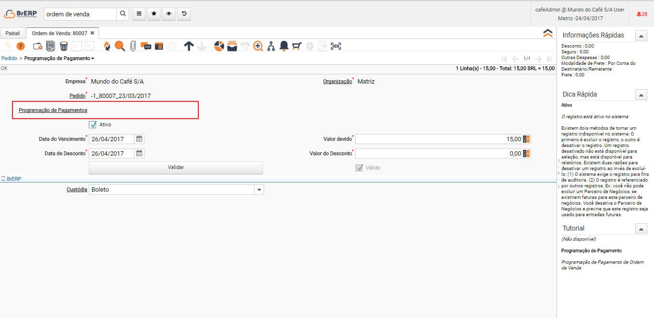Close the Ordem de Venda: 80007 tab
This screenshot has width=654, height=318.
click(92, 33)
